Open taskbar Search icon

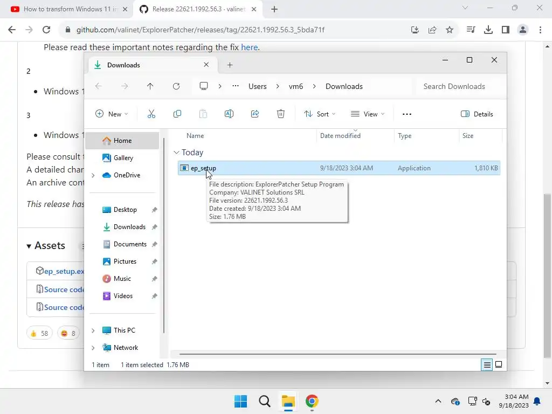264,401
